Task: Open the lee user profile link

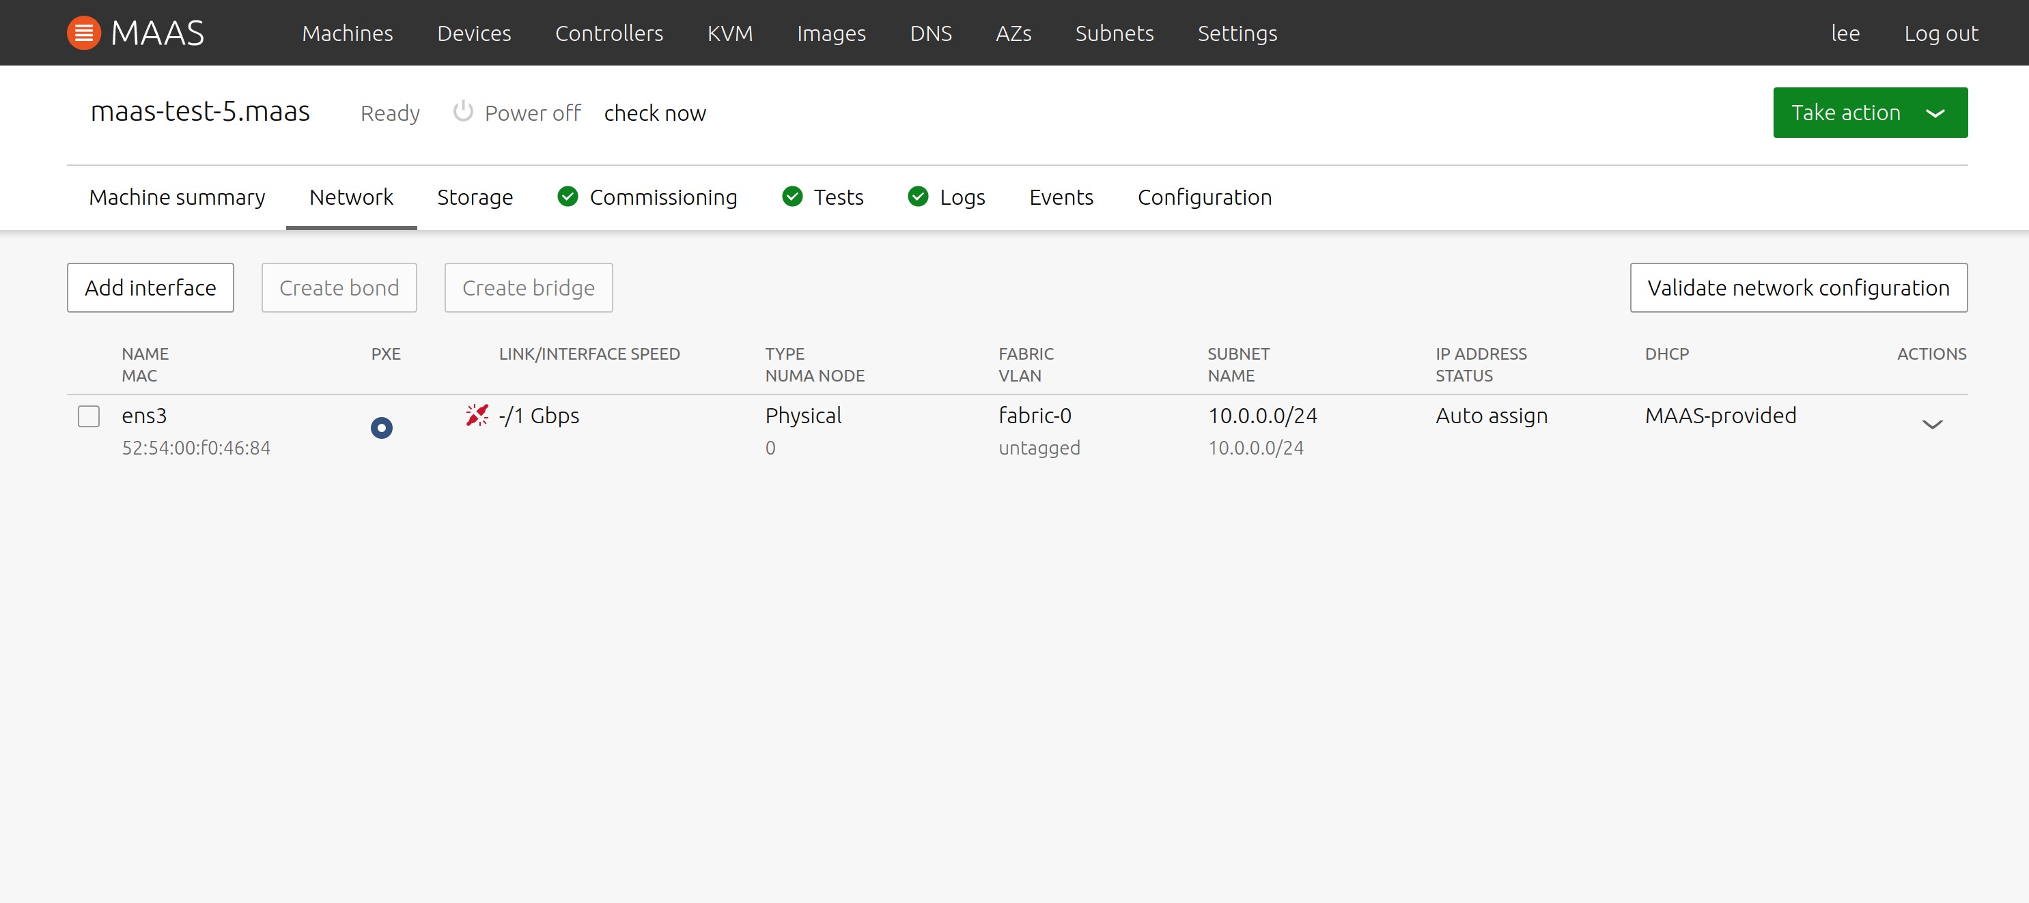Action: (x=1845, y=33)
